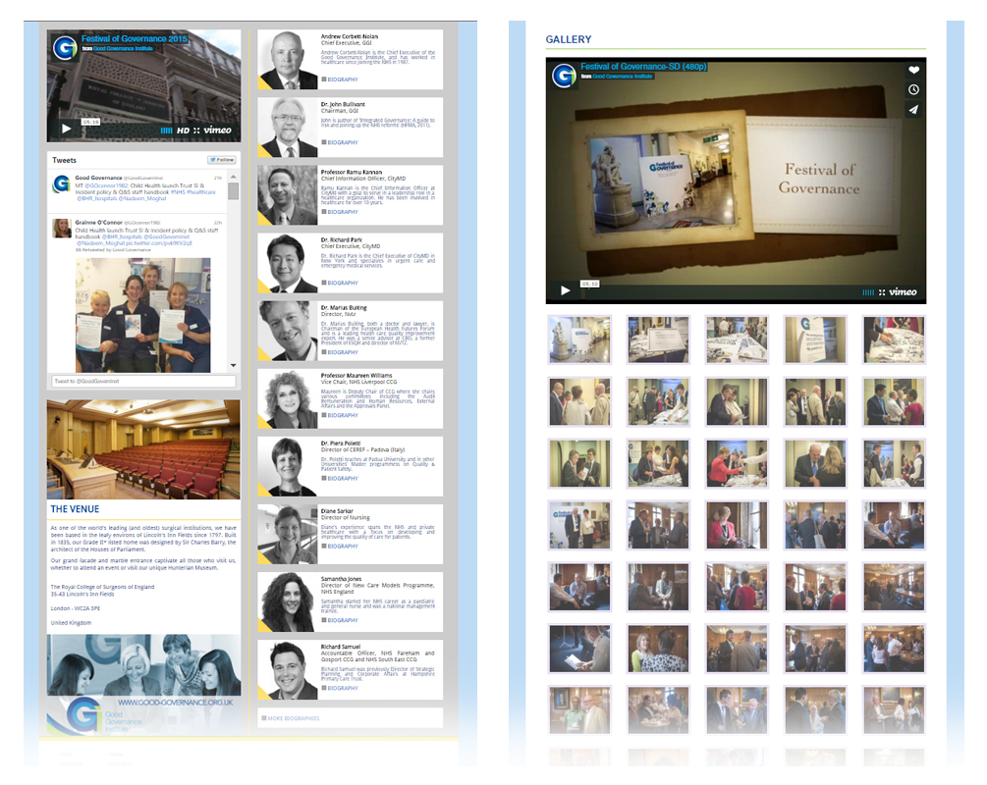Screen dimensions: 987x785
Task: Open Dr. John Bullivant's biography link
Action: pyautogui.click(x=340, y=142)
